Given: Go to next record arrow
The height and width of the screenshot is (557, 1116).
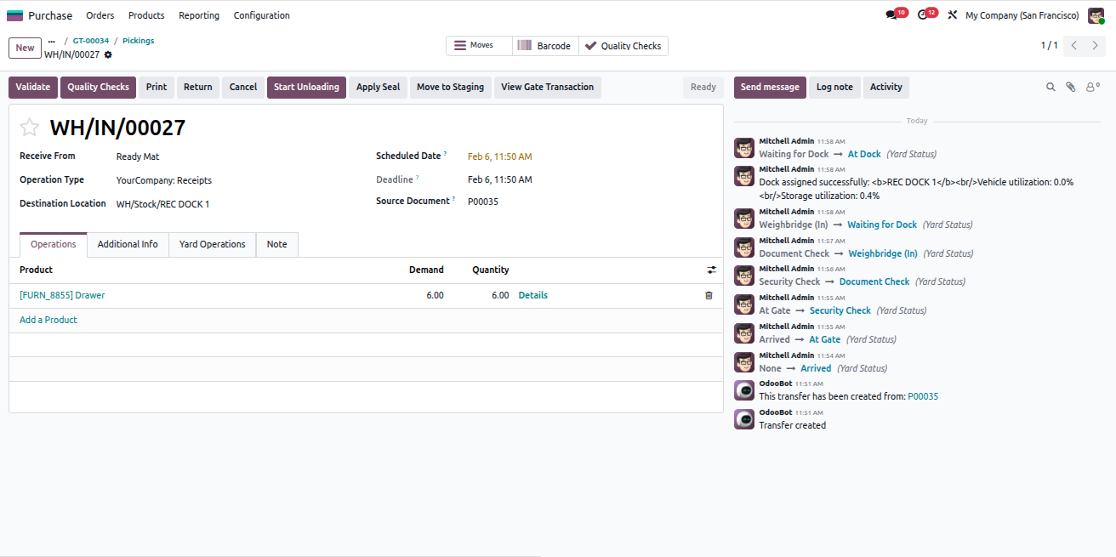Looking at the screenshot, I should pos(1096,46).
